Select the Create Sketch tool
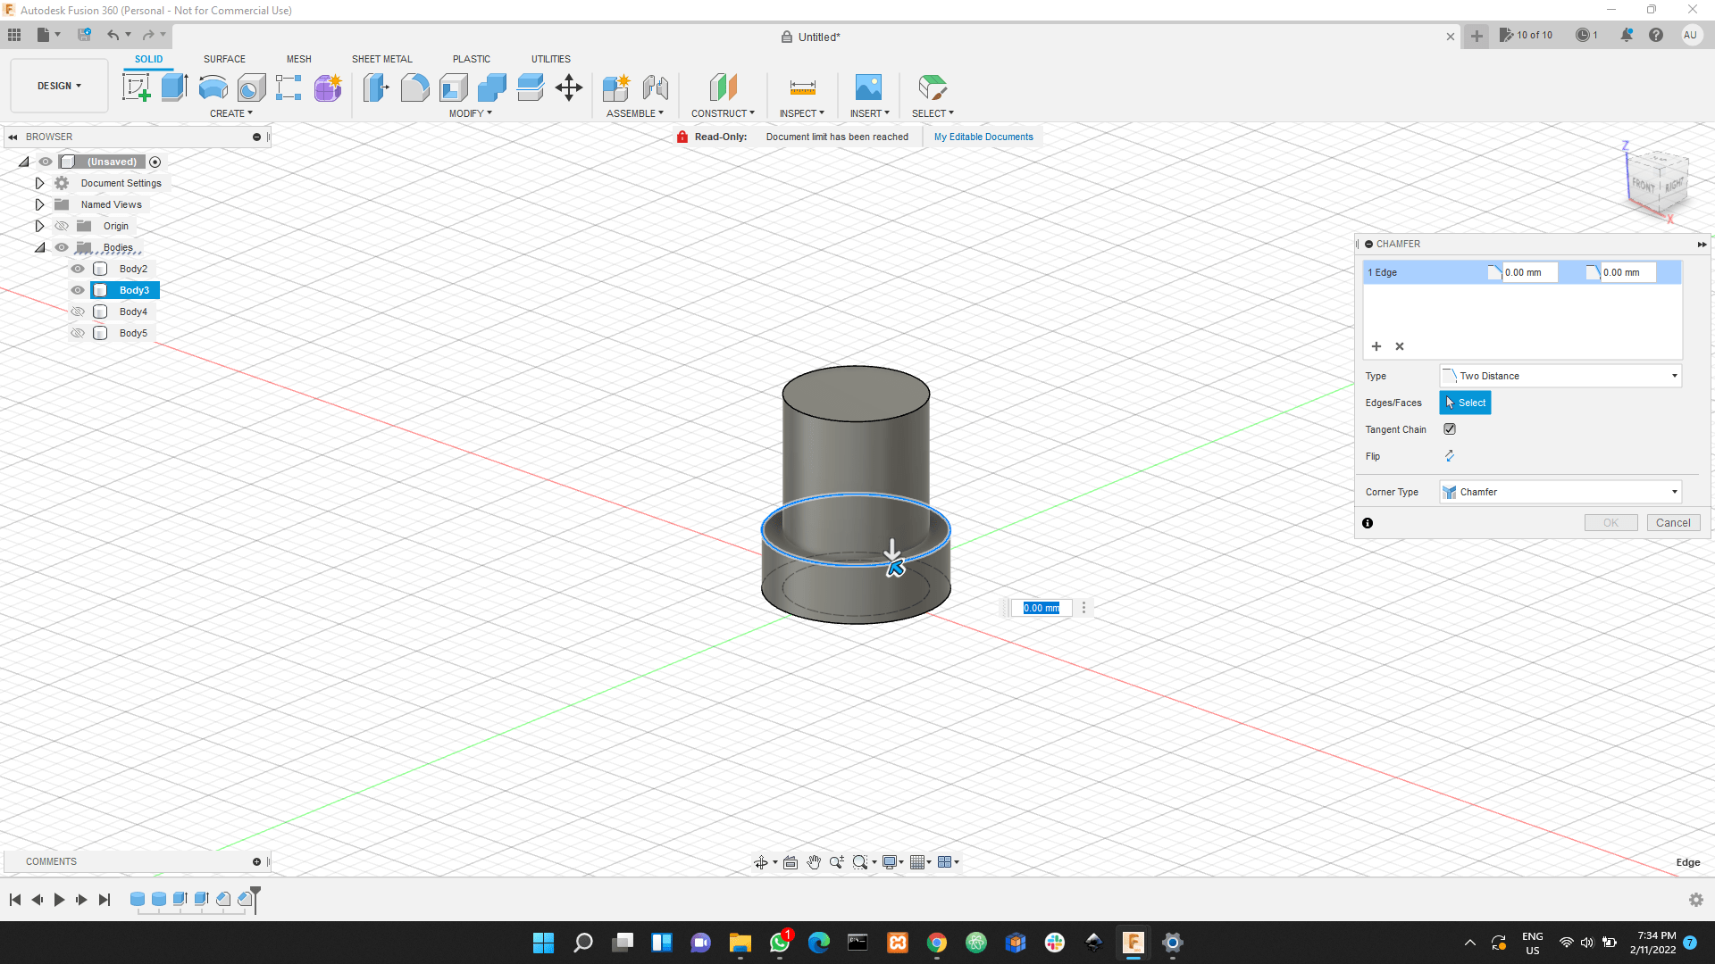The image size is (1715, 964). tap(136, 87)
